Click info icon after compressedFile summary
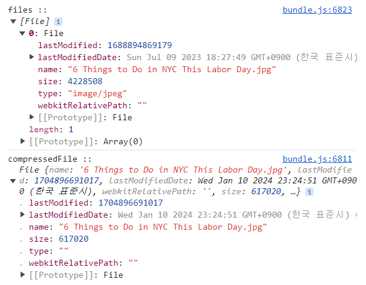The height and width of the screenshot is (285, 366). click(x=309, y=192)
